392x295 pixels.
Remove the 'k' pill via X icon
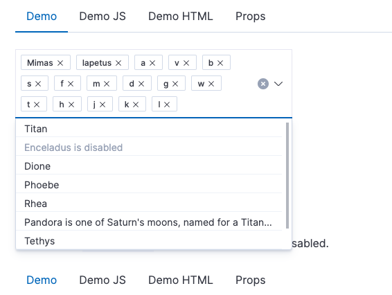click(136, 105)
